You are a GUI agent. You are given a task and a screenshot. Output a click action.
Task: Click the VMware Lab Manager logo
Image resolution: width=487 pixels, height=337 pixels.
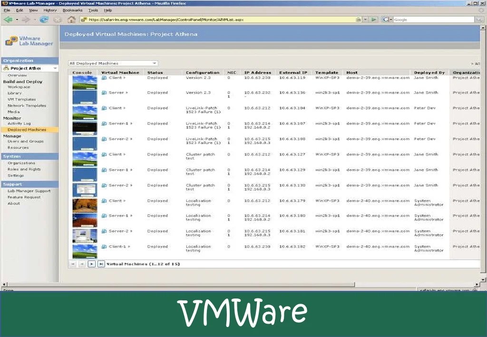pos(29,41)
